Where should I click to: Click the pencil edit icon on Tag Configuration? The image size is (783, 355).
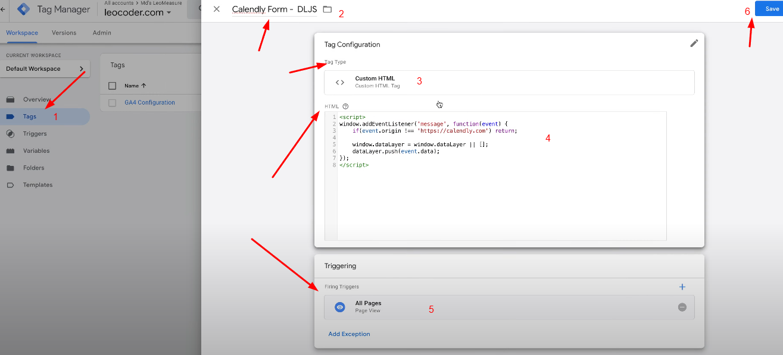point(694,43)
